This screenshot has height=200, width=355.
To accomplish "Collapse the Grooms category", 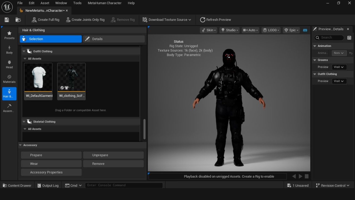I will pyautogui.click(x=315, y=60).
